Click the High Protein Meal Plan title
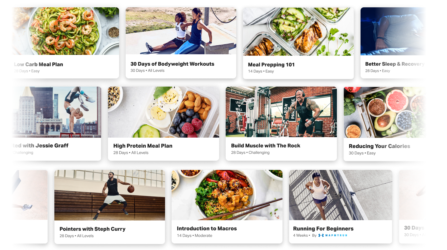The image size is (447, 250). 143,146
